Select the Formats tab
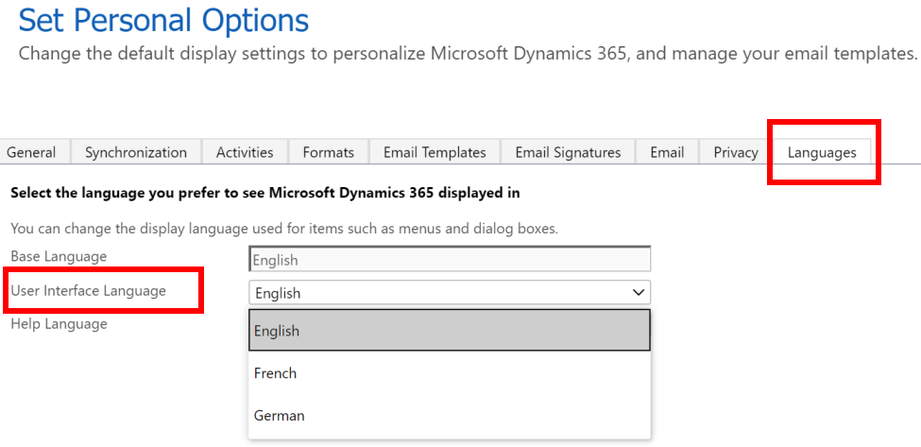Viewport: 921px width, 447px height. tap(329, 153)
